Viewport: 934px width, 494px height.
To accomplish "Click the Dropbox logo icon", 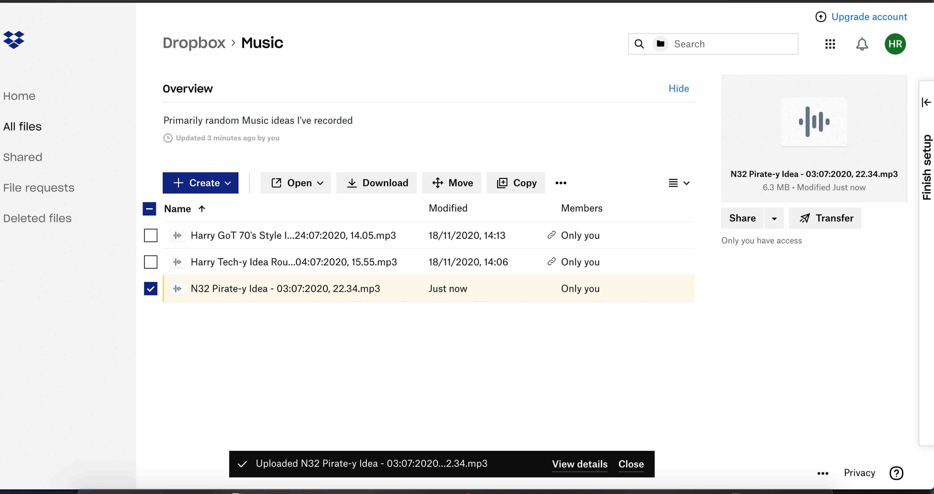I will [x=14, y=40].
